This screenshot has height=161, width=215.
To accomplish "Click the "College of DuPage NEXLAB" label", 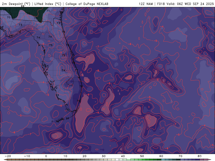I will click(x=87, y=4).
